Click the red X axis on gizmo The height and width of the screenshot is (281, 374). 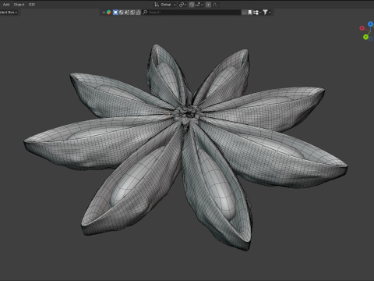(x=362, y=28)
